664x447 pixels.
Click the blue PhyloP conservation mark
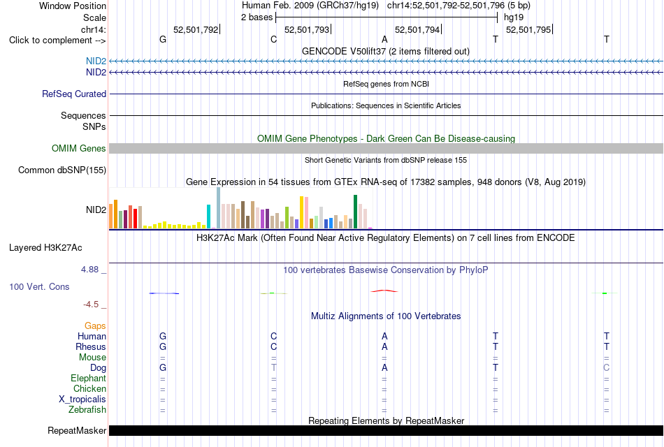(x=164, y=293)
